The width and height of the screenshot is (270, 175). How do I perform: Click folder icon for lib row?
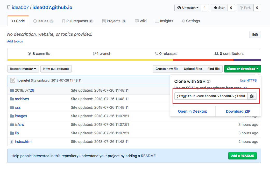pos(12,133)
